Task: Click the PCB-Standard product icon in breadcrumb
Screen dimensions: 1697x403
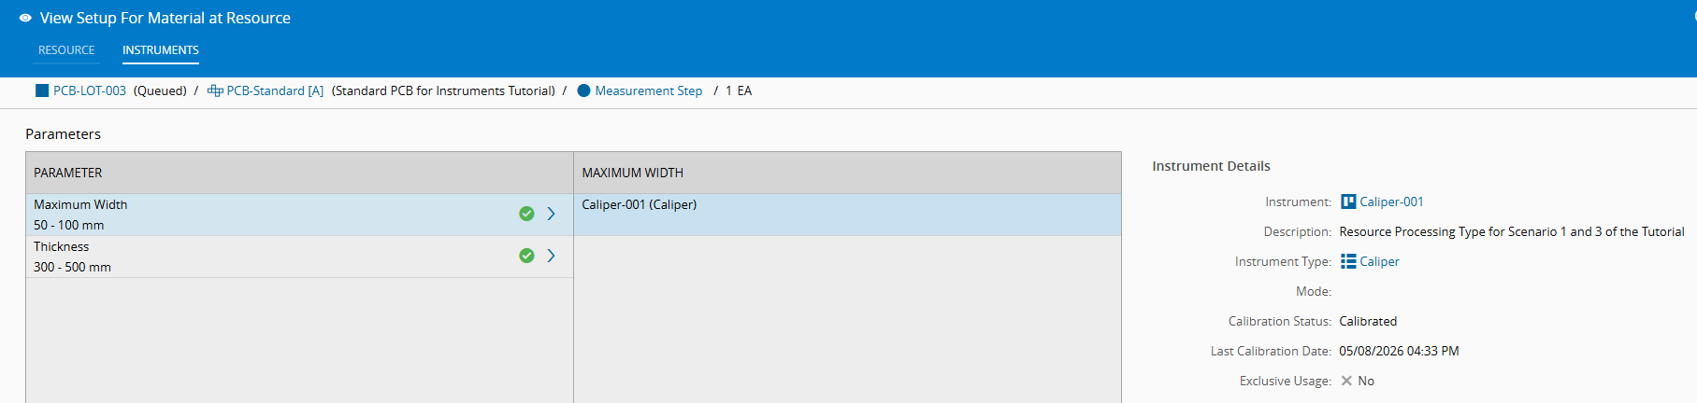Action: (215, 90)
